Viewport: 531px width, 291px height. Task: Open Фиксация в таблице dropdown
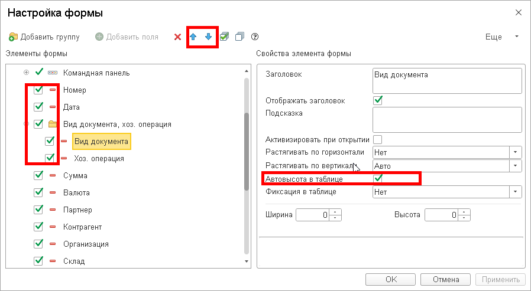click(x=516, y=192)
